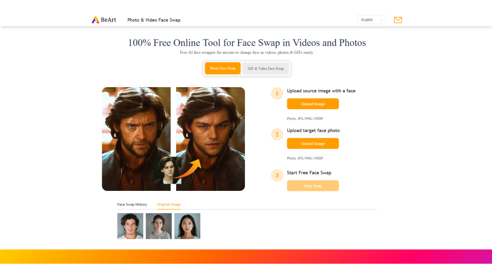Click the orange curved arrow graphic
The height and width of the screenshot is (277, 492).
[x=190, y=168]
